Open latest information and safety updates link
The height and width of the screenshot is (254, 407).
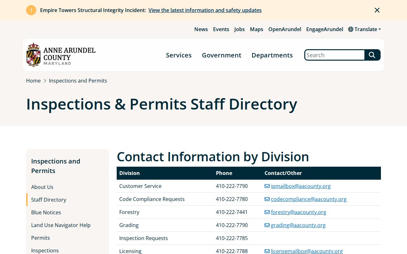[x=205, y=10]
